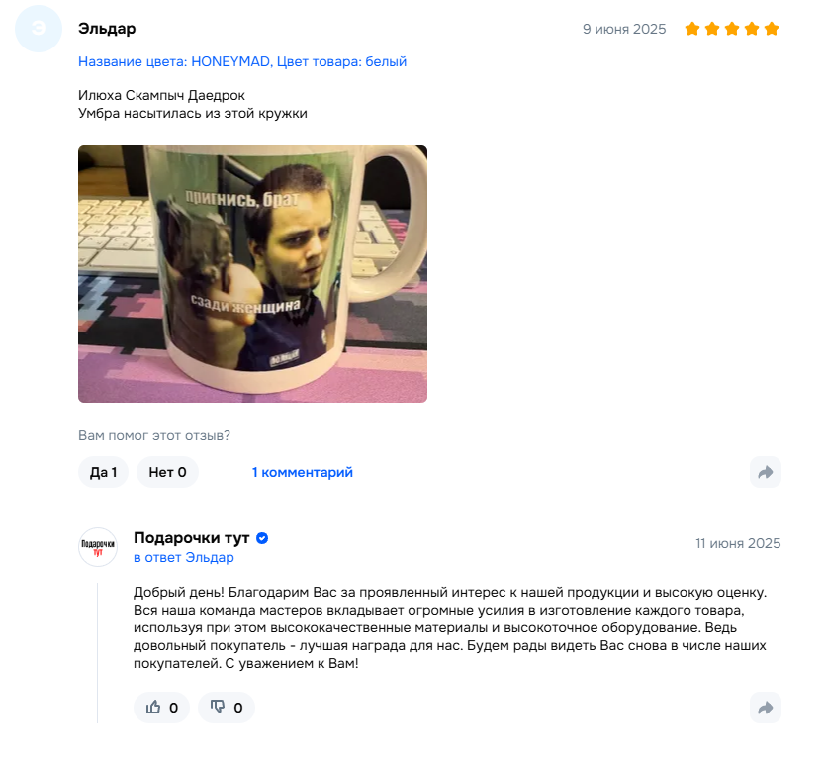The image size is (825, 760).
Task: Open the Подарочки тут seller name
Action: click(x=192, y=538)
